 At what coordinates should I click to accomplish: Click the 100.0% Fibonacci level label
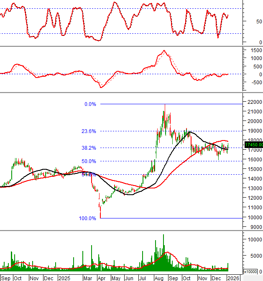pyautogui.click(x=87, y=218)
